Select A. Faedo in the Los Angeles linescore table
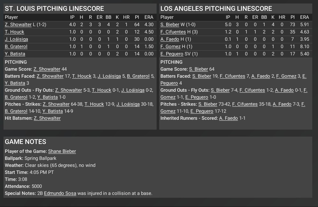 point(170,39)
